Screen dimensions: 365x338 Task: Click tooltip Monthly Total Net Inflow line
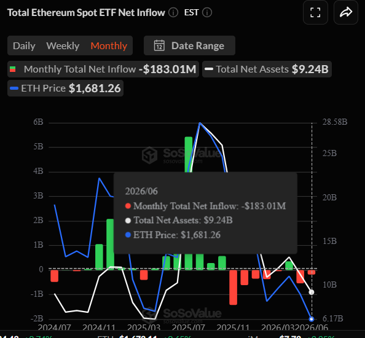206,206
